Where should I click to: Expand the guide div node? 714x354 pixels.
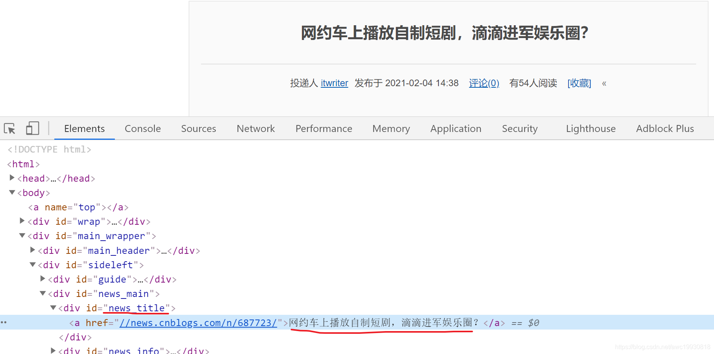[x=43, y=279]
